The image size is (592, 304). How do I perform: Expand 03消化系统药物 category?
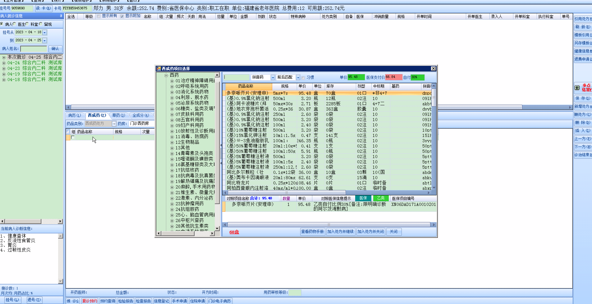(x=172, y=92)
